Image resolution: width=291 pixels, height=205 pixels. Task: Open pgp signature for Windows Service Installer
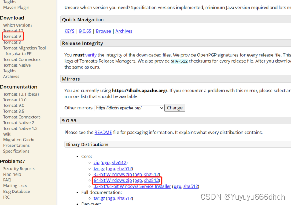point(177,186)
